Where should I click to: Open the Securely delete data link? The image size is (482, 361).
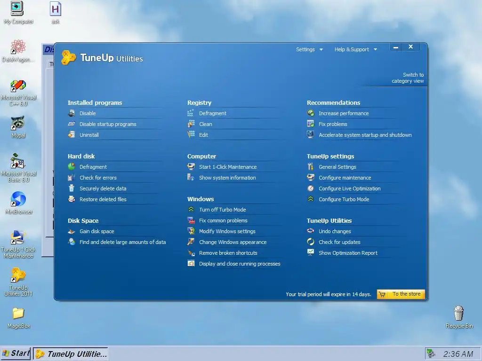[103, 188]
